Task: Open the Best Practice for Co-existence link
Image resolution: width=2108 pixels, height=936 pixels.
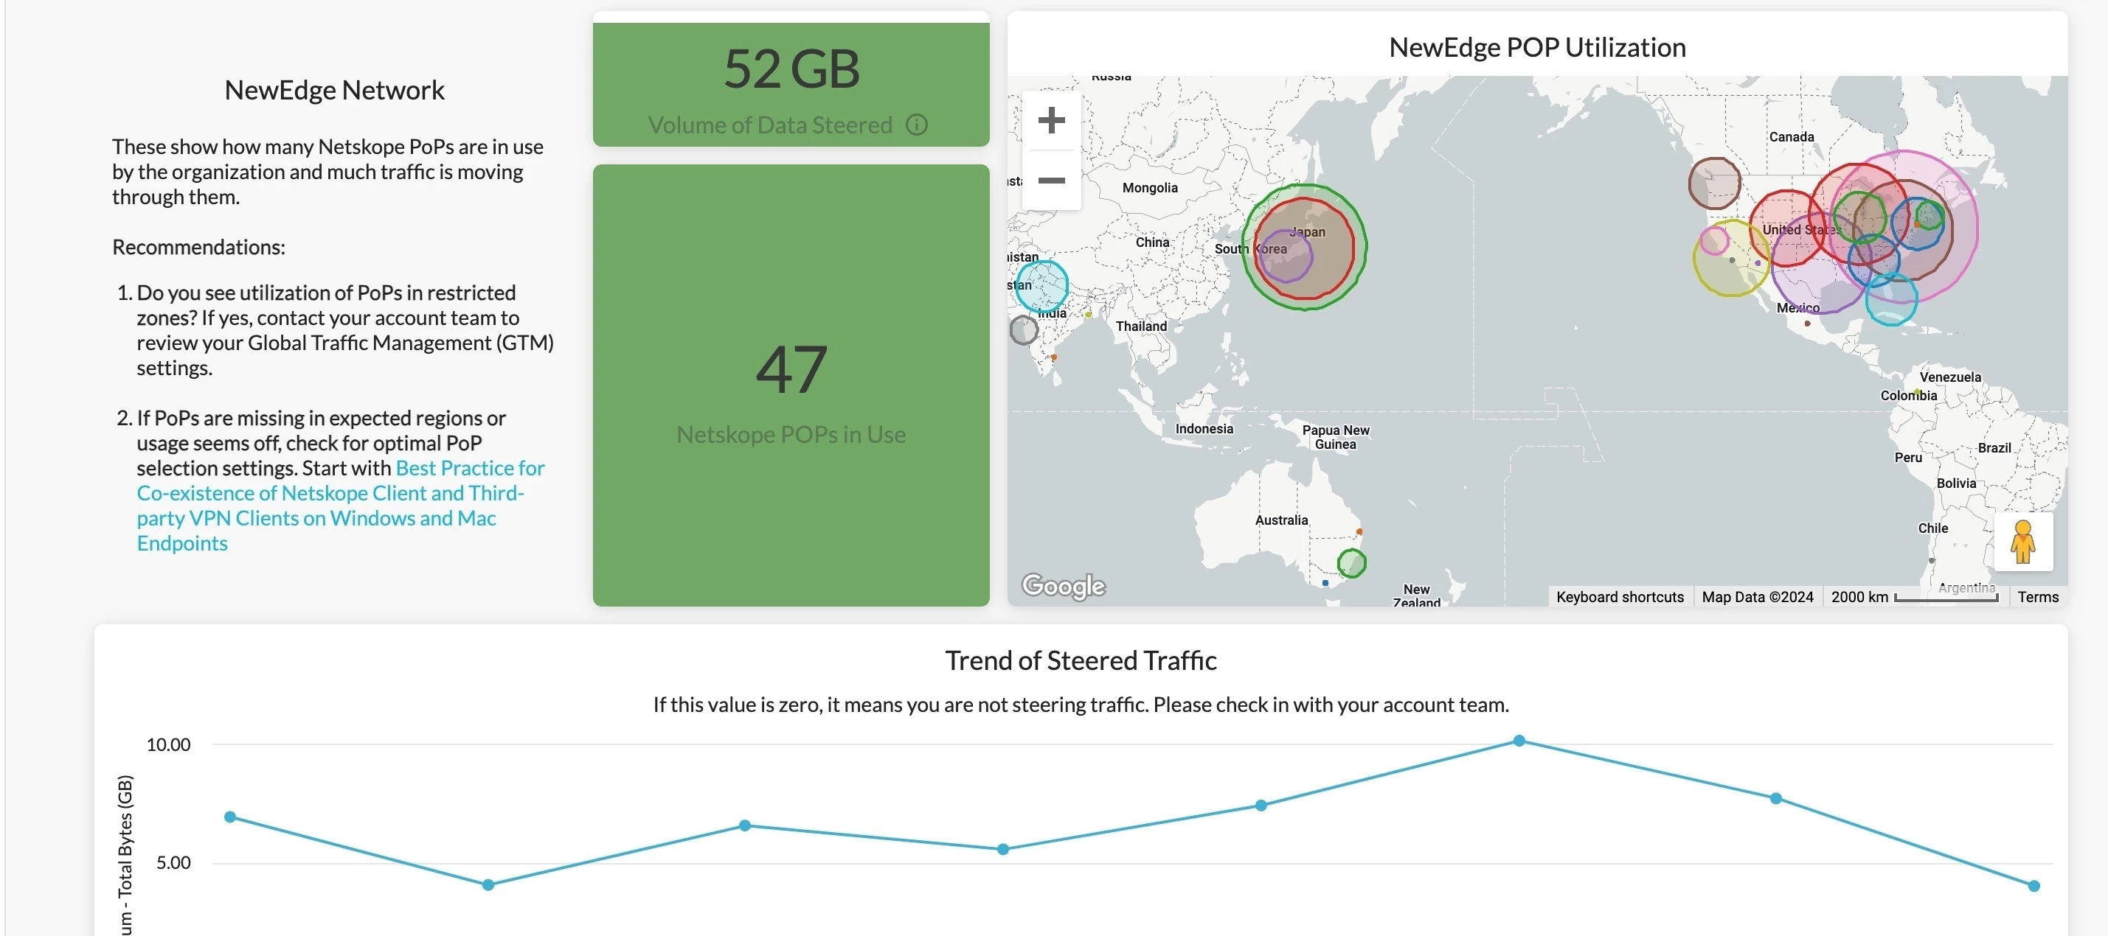Action: (329, 493)
